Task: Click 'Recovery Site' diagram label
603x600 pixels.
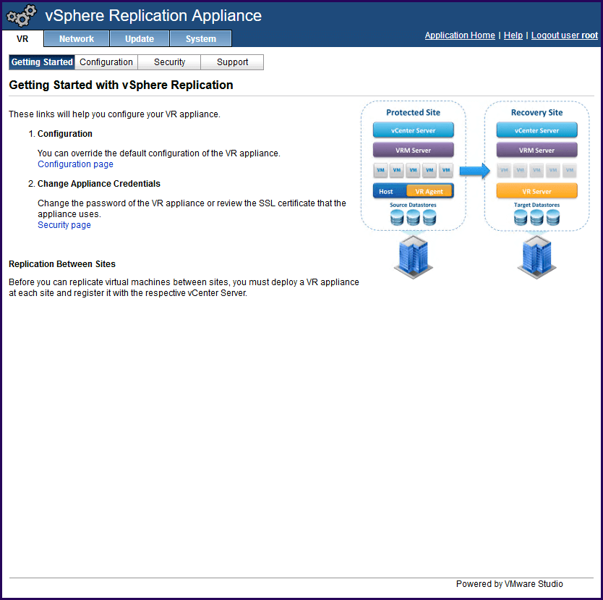Action: click(536, 112)
